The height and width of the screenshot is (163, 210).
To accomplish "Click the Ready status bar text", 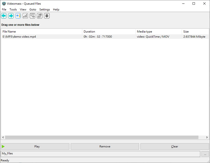I will tap(5, 160).
